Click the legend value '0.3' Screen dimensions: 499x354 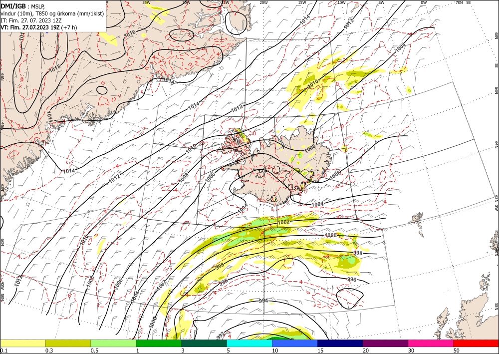[49, 351]
